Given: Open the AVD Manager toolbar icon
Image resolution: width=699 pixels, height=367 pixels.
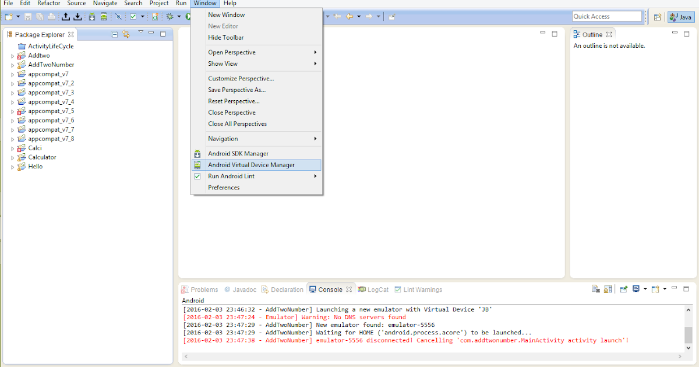Looking at the screenshot, I should pyautogui.click(x=104, y=16).
